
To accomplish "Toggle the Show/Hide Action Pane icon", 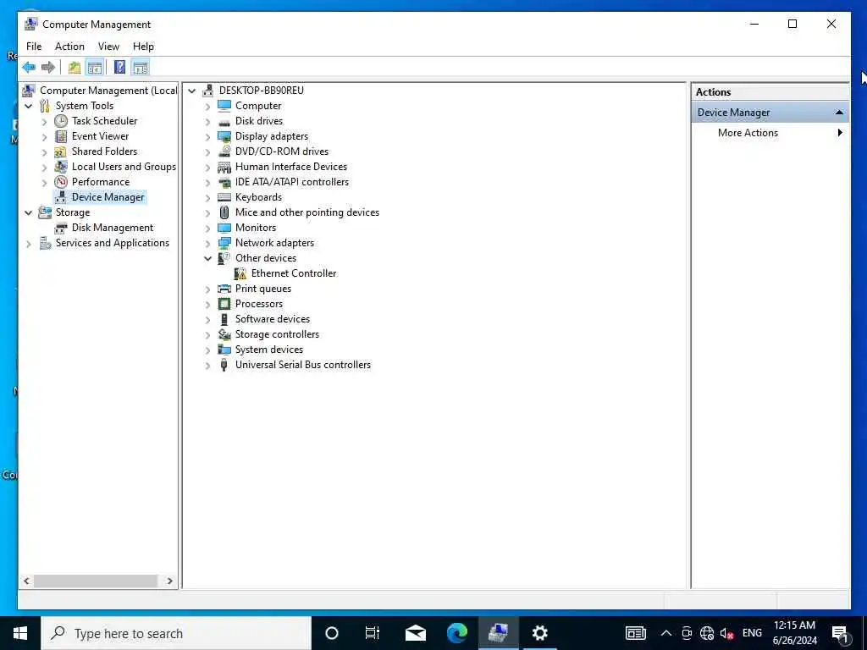I will click(x=141, y=68).
